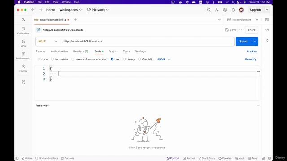Toggle the sidebar icon in status bar

click(x=17, y=158)
